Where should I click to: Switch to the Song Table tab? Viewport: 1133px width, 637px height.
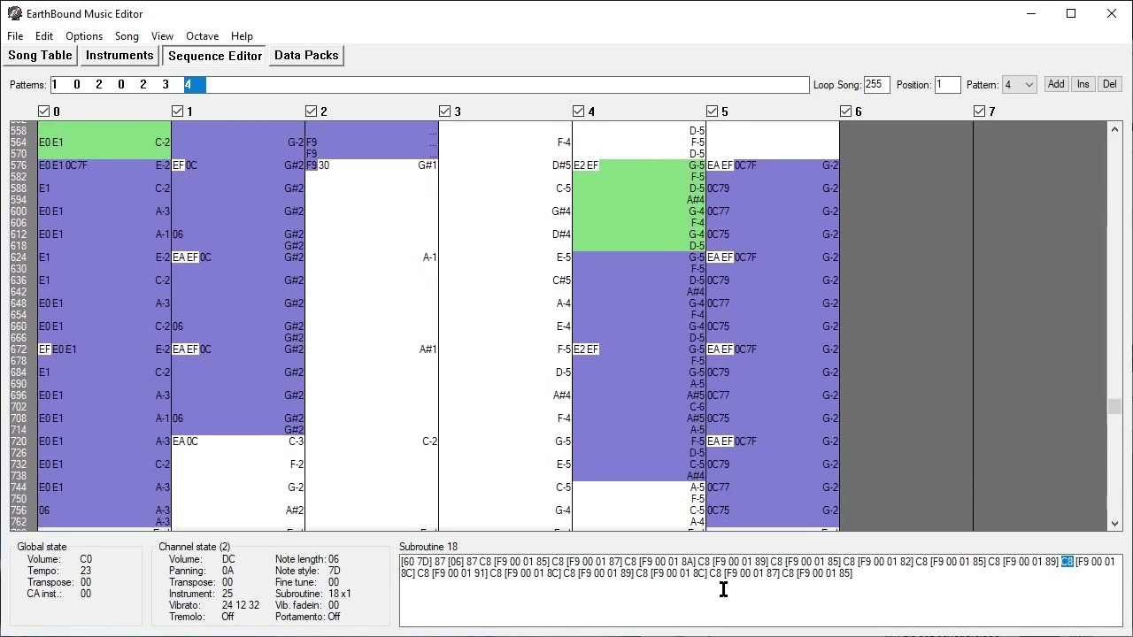coord(40,56)
